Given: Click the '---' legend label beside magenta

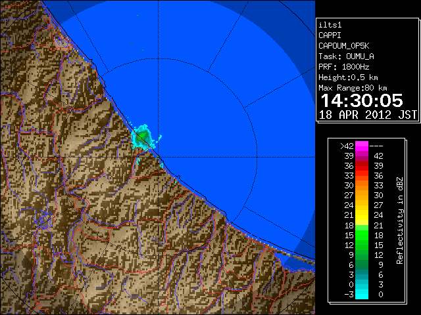Looking at the screenshot, I should [x=376, y=146].
